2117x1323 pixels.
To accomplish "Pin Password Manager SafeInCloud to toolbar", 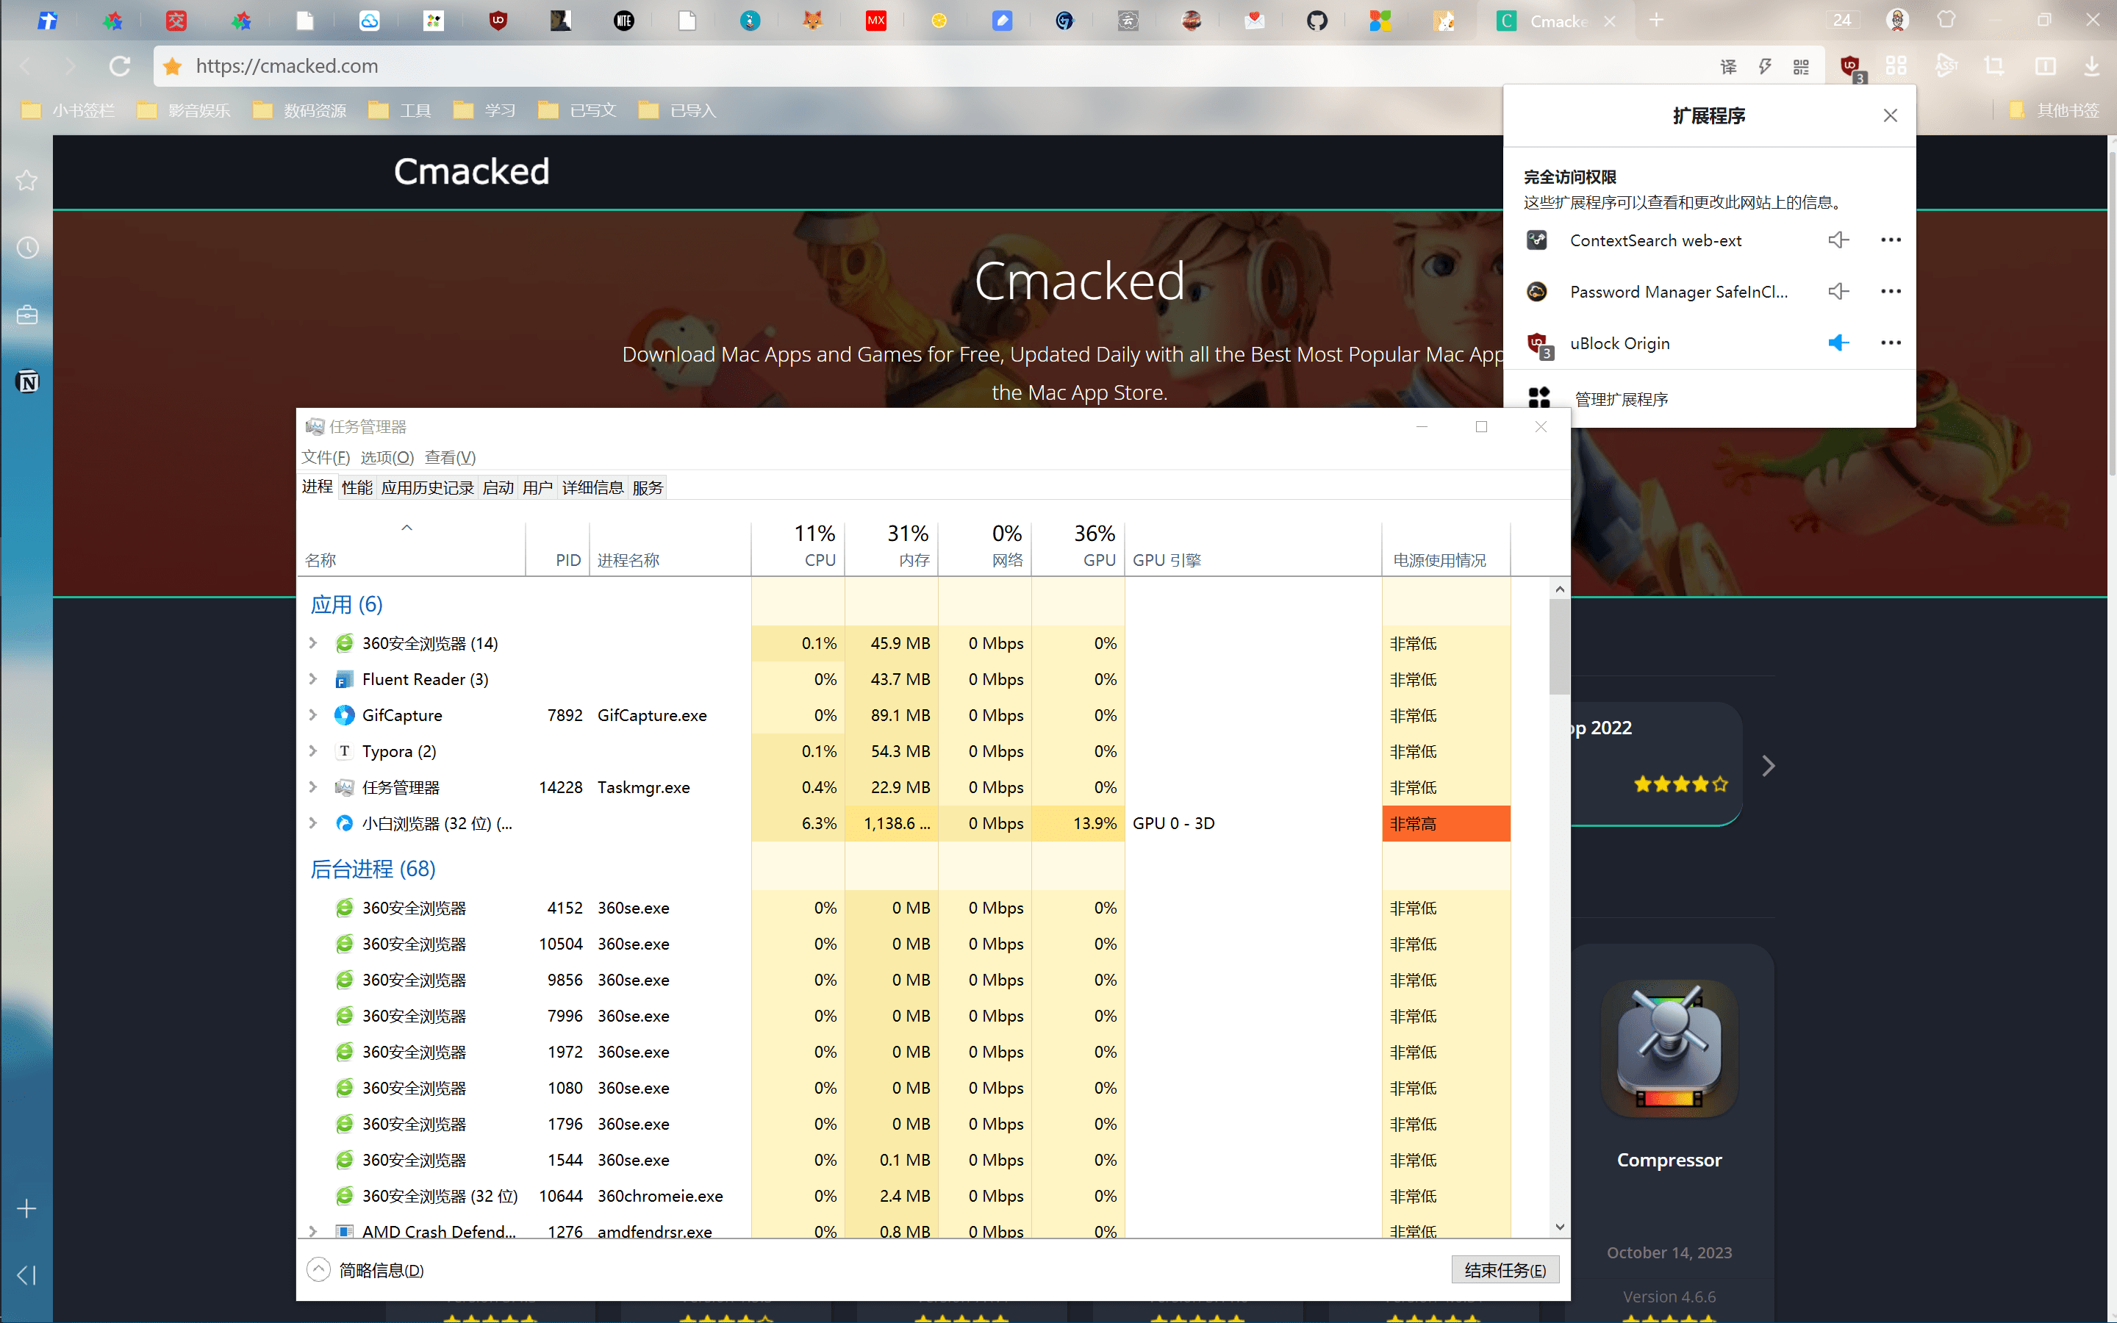I will tap(1838, 291).
